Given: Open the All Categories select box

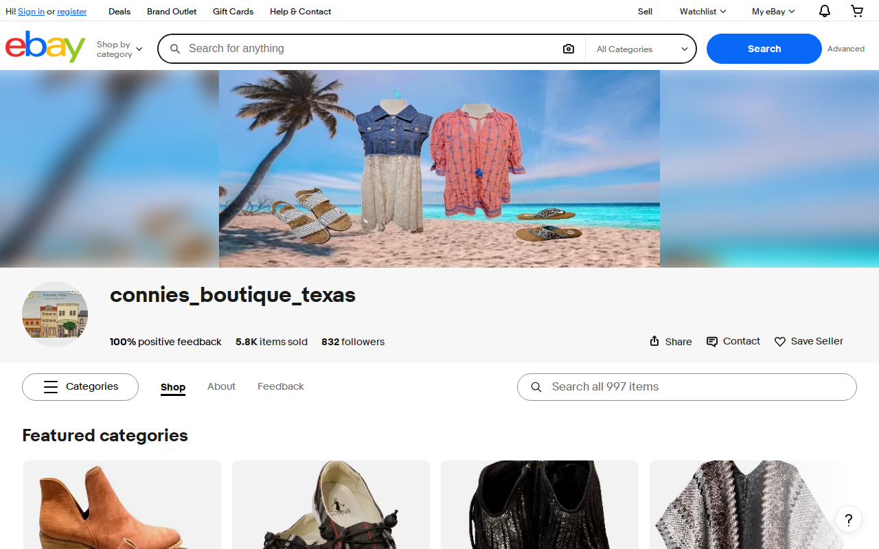Looking at the screenshot, I should 641,49.
